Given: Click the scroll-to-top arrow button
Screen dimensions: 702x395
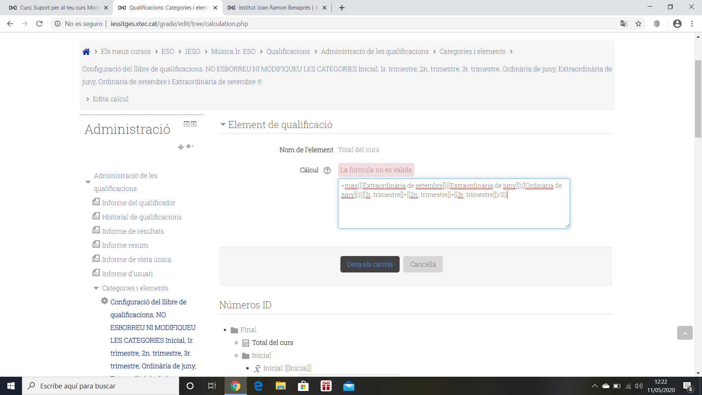Looking at the screenshot, I should pyautogui.click(x=685, y=333).
